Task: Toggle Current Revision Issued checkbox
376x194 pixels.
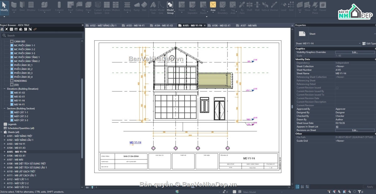Action: coord(337,88)
